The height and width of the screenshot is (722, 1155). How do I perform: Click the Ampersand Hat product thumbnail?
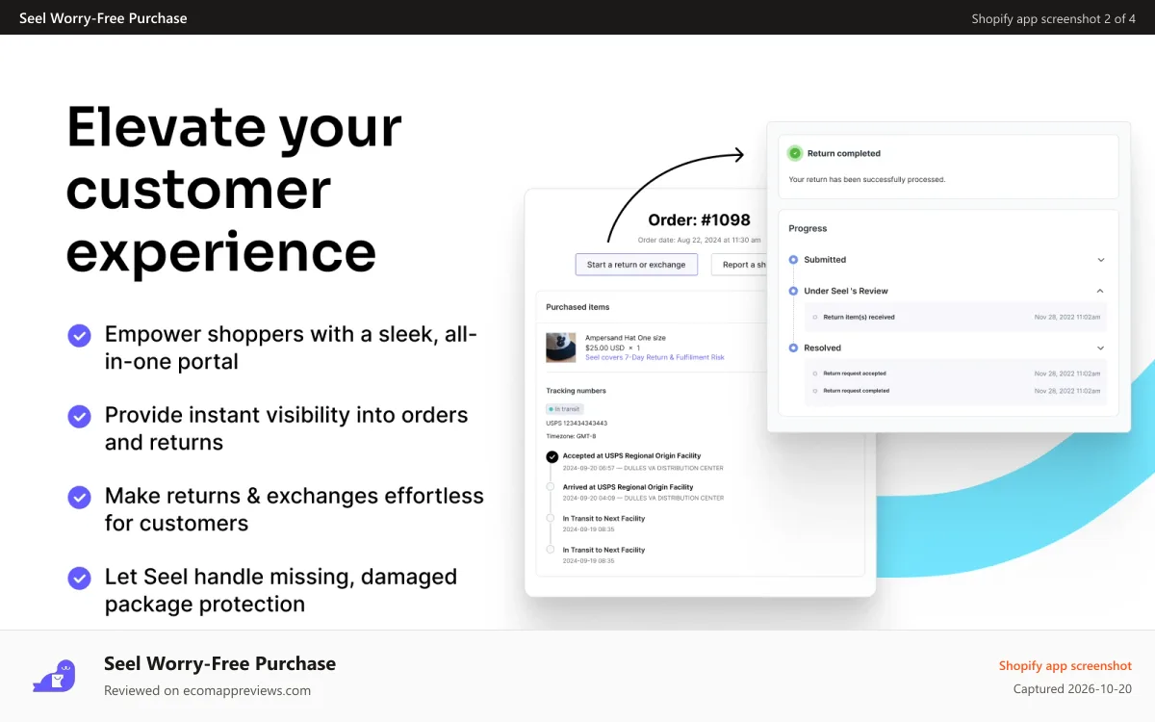tap(561, 347)
